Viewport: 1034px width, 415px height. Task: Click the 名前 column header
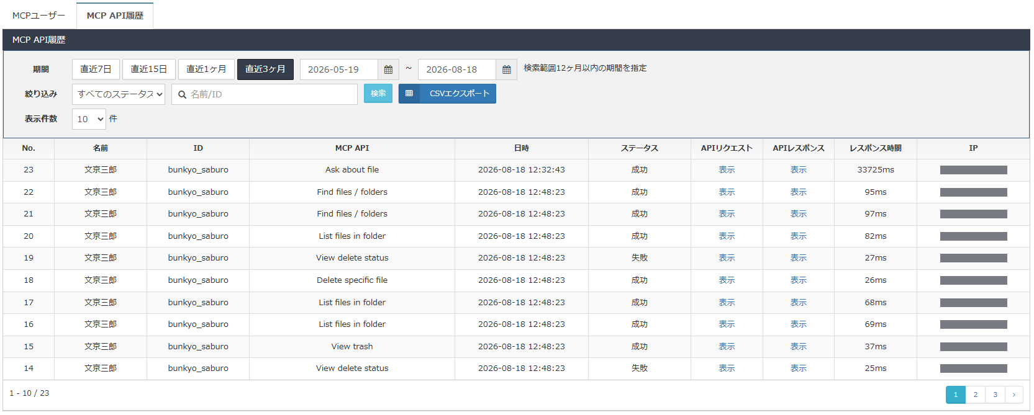[x=101, y=148]
